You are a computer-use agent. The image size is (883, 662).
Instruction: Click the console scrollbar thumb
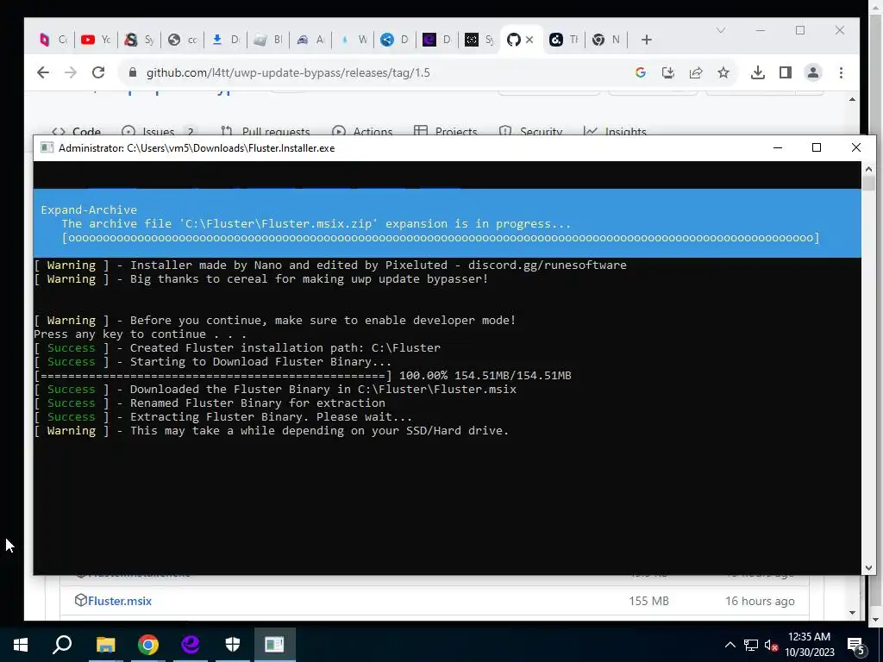point(868,184)
